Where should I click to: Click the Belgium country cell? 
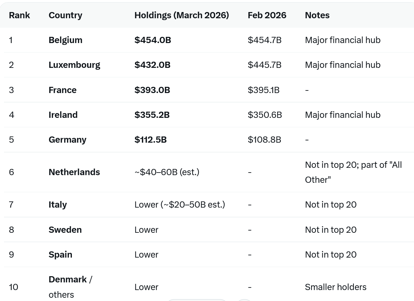[x=66, y=40]
